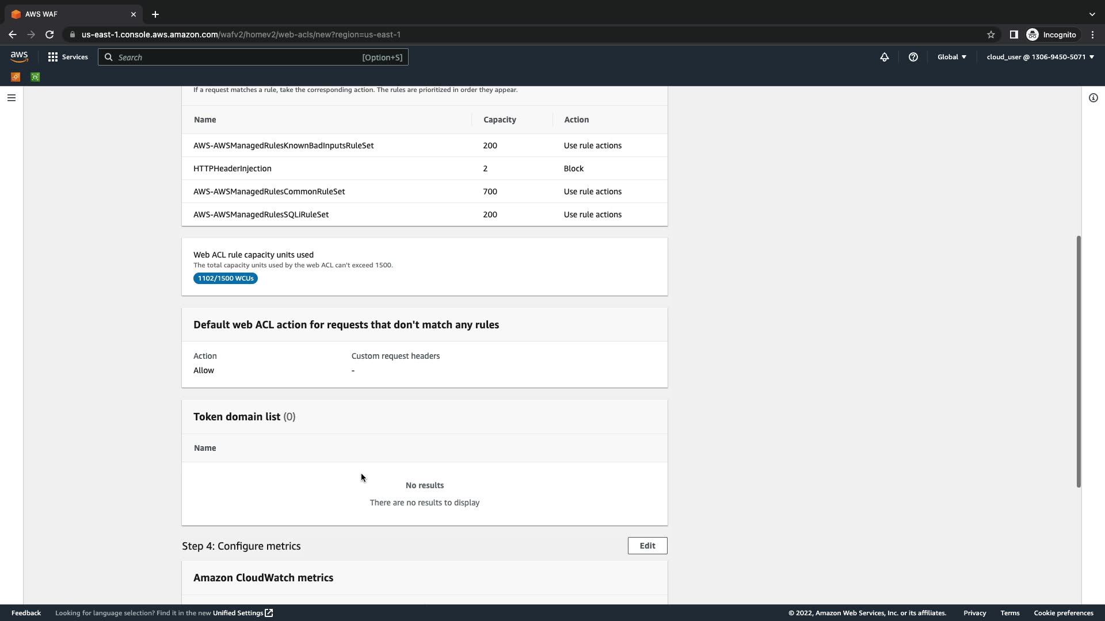Open the AWS home logo
Viewport: 1105px width, 621px height.
coord(19,57)
